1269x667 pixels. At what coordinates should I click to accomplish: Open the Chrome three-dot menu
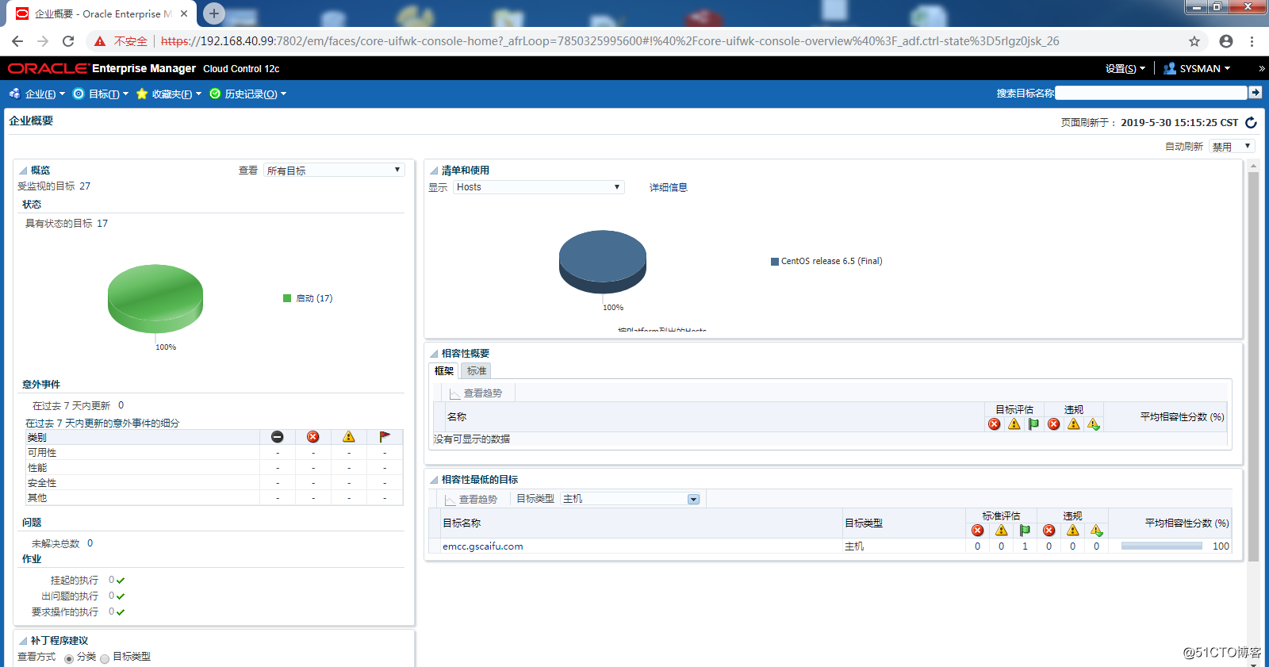point(1252,41)
